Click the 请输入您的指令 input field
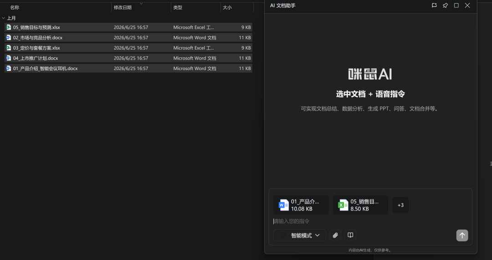 point(370,221)
